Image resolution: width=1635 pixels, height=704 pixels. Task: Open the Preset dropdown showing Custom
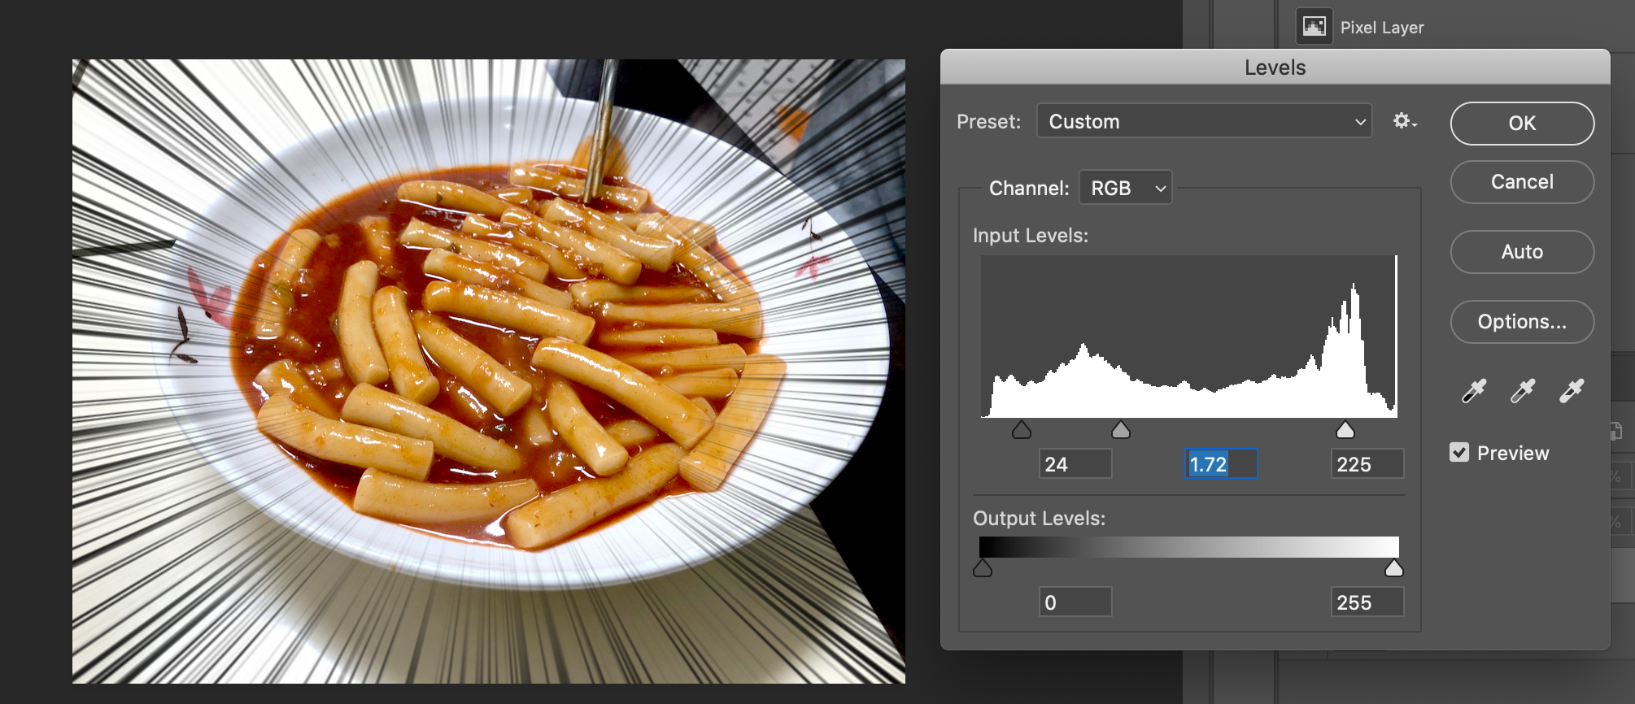pyautogui.click(x=1205, y=121)
